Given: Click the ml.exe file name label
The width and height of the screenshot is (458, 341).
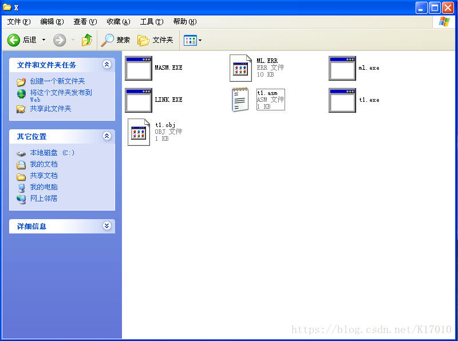Looking at the screenshot, I should point(369,68).
